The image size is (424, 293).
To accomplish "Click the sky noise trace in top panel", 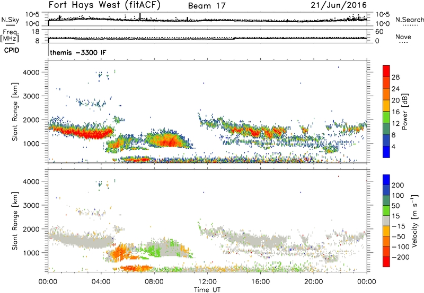I will [x=207, y=20].
